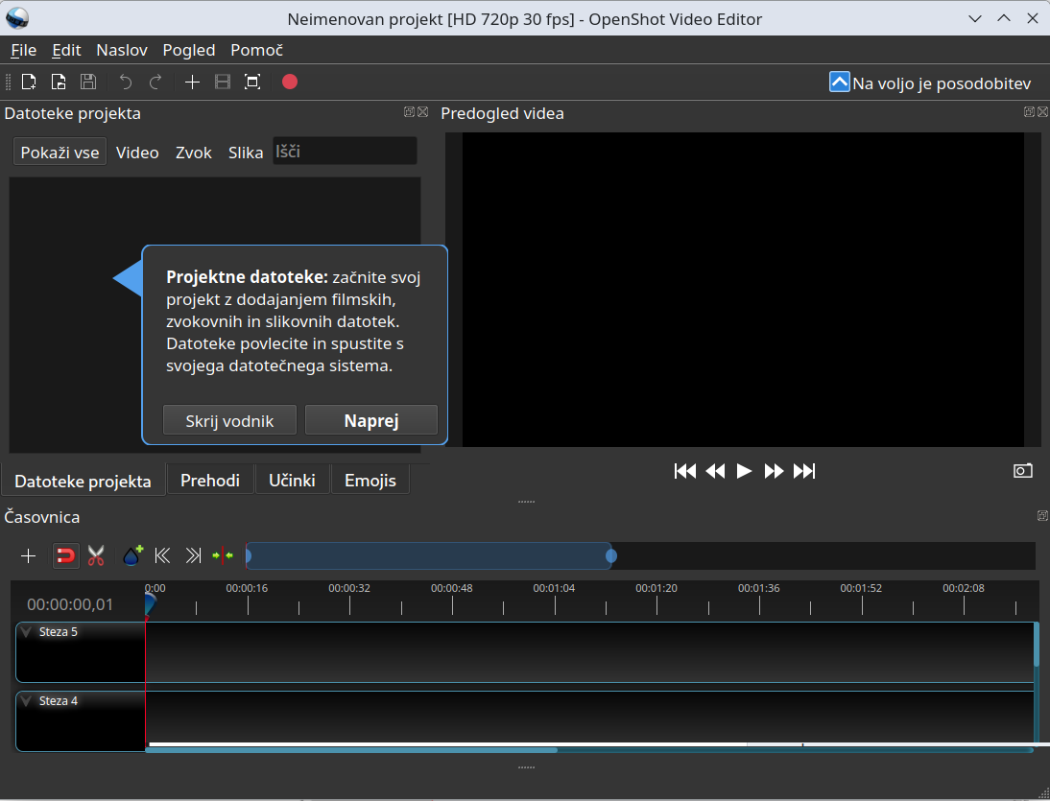Toggle the red magnet snapping button
This screenshot has width=1050, height=801.
pyautogui.click(x=65, y=556)
